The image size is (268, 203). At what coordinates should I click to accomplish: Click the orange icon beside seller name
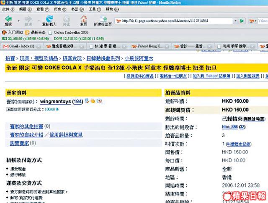click(93, 101)
